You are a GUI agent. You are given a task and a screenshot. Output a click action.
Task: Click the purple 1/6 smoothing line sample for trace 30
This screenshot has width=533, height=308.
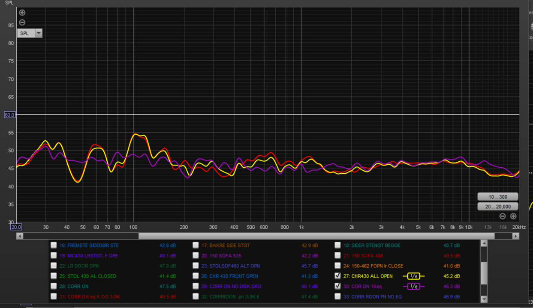coord(413,287)
